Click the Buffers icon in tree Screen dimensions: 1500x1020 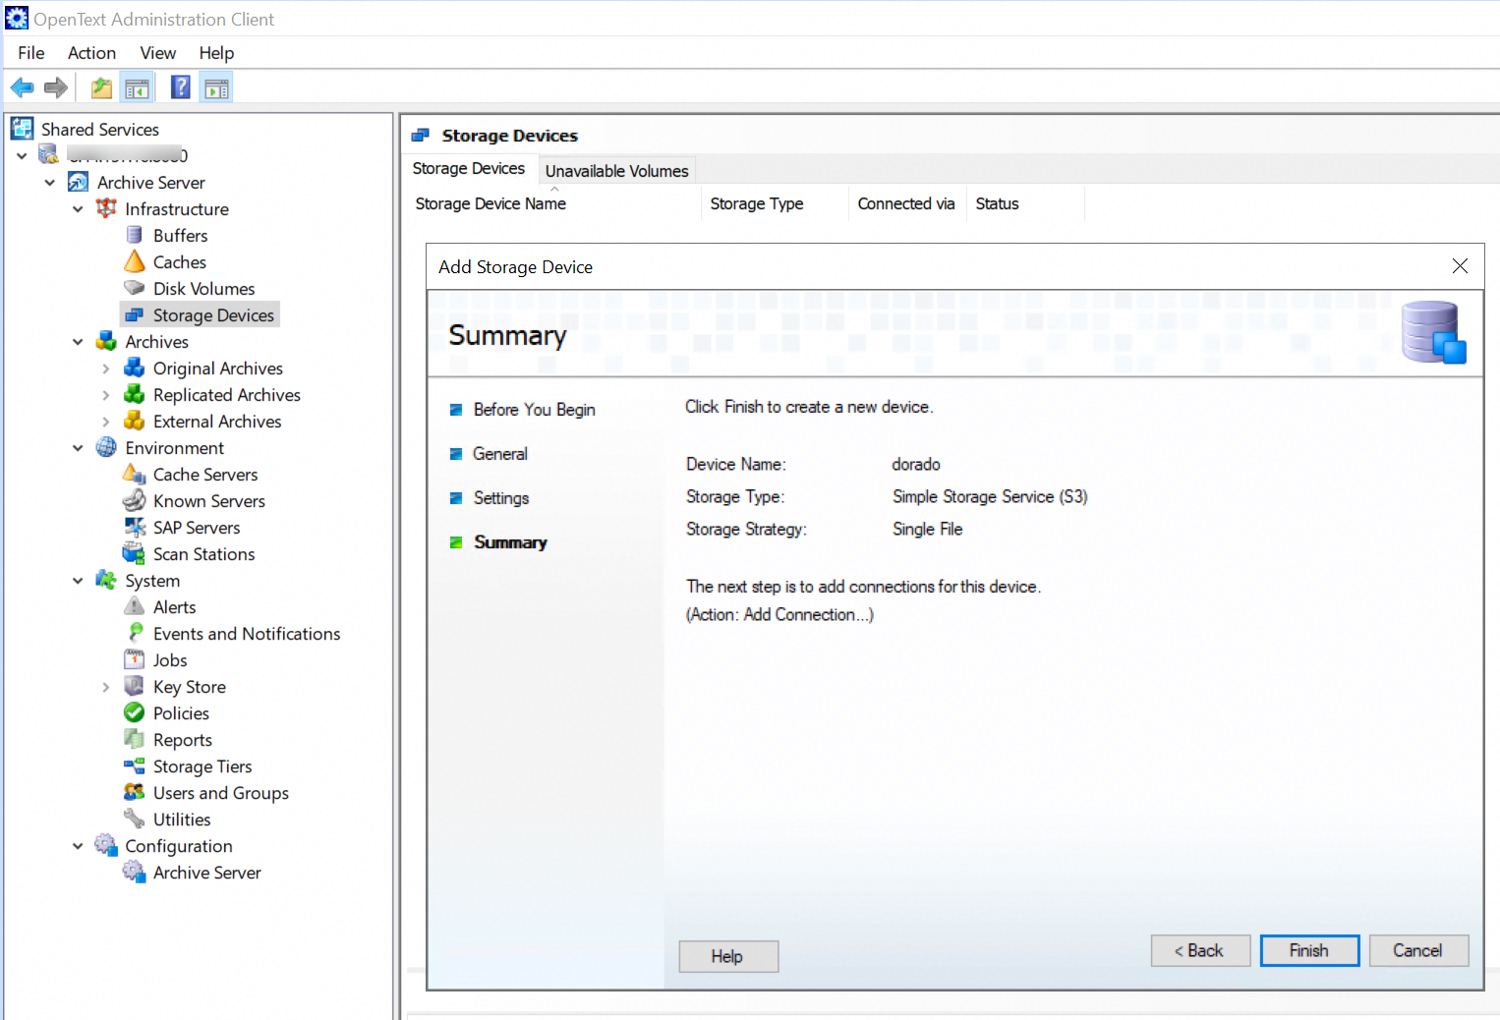[x=135, y=235]
